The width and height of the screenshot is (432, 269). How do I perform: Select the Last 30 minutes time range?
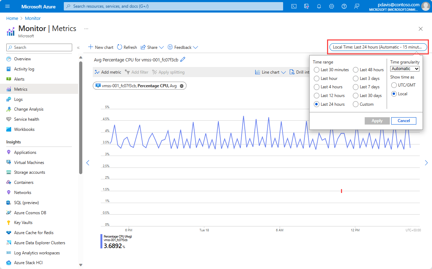pyautogui.click(x=317, y=69)
